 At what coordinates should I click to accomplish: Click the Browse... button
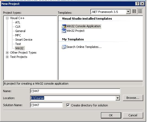[x=133, y=98]
